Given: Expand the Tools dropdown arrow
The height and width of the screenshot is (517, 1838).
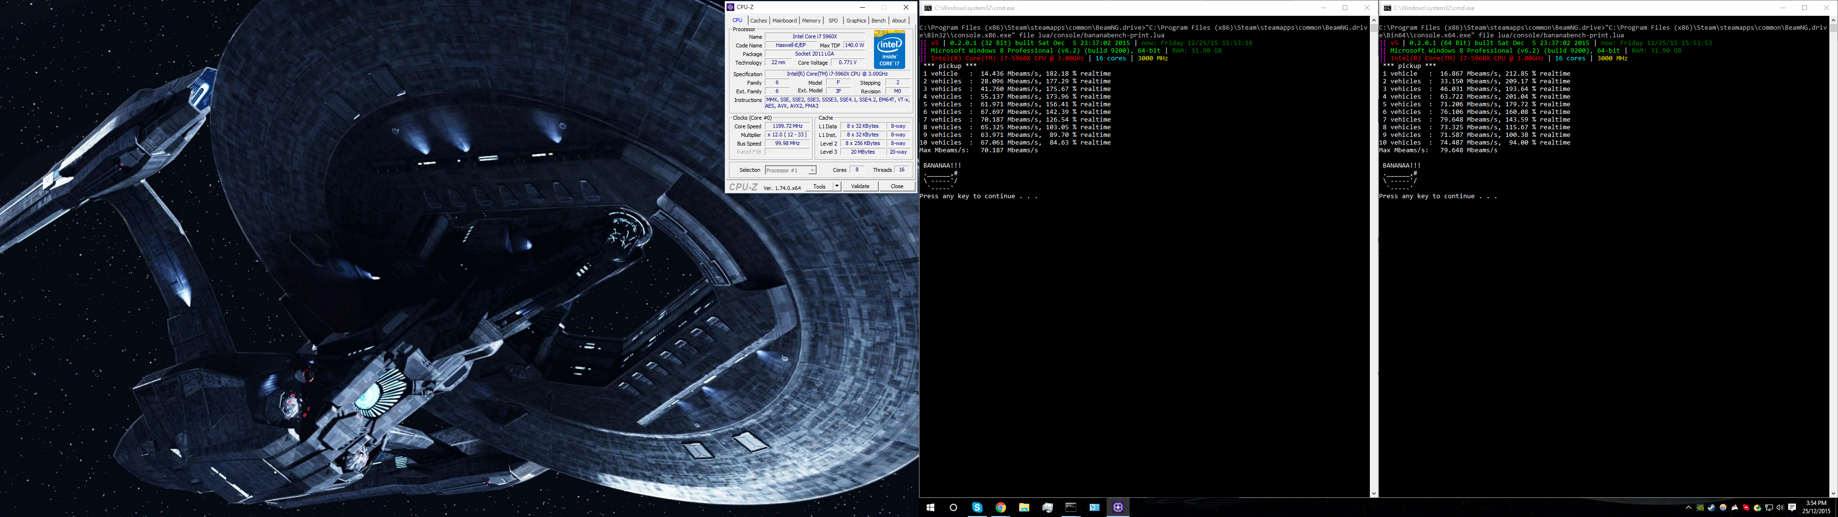Looking at the screenshot, I should 837,186.
